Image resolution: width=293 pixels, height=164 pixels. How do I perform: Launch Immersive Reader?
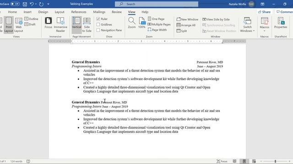[x=60, y=25]
